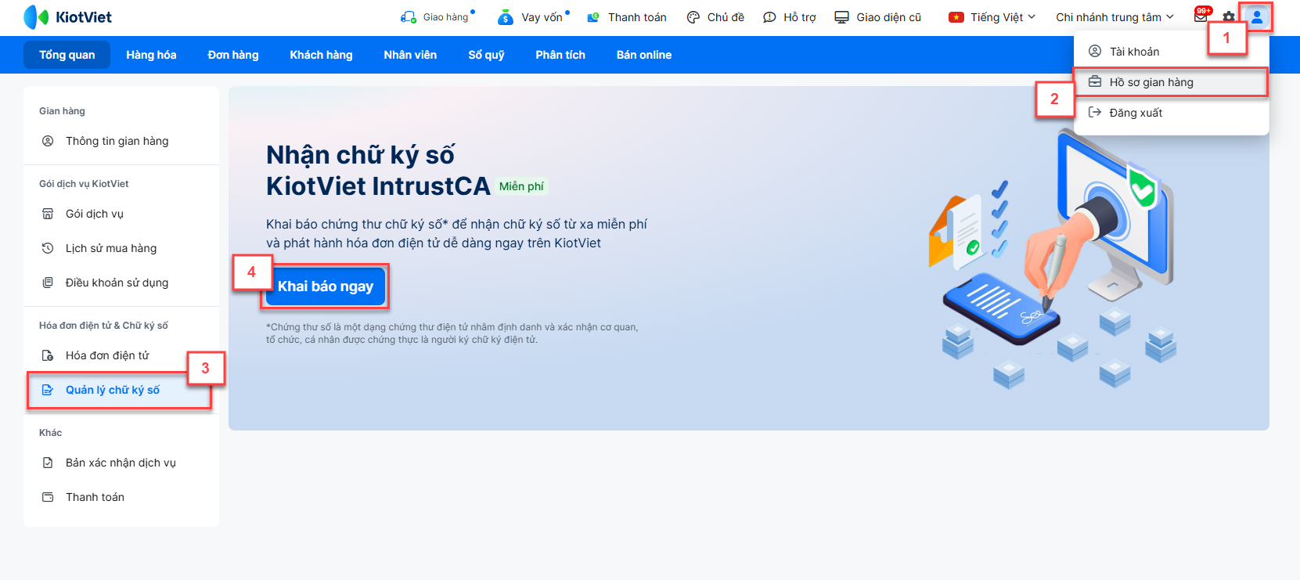Click the Lịch sử mua hàng history icon
This screenshot has height=580, width=1300.
(48, 248)
